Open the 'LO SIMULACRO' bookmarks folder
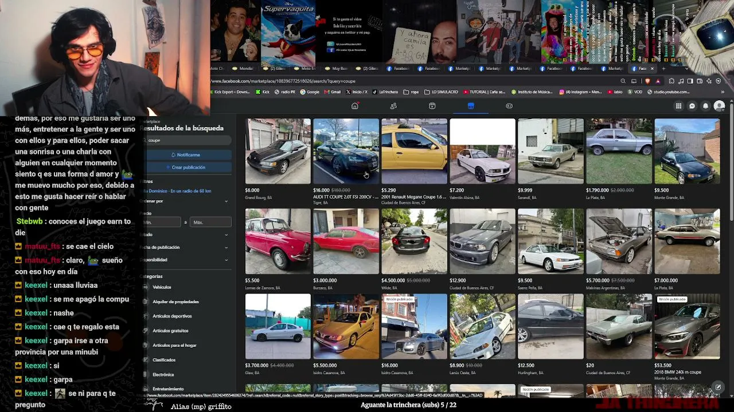 point(440,92)
